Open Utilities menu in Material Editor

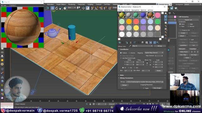(150, 10)
